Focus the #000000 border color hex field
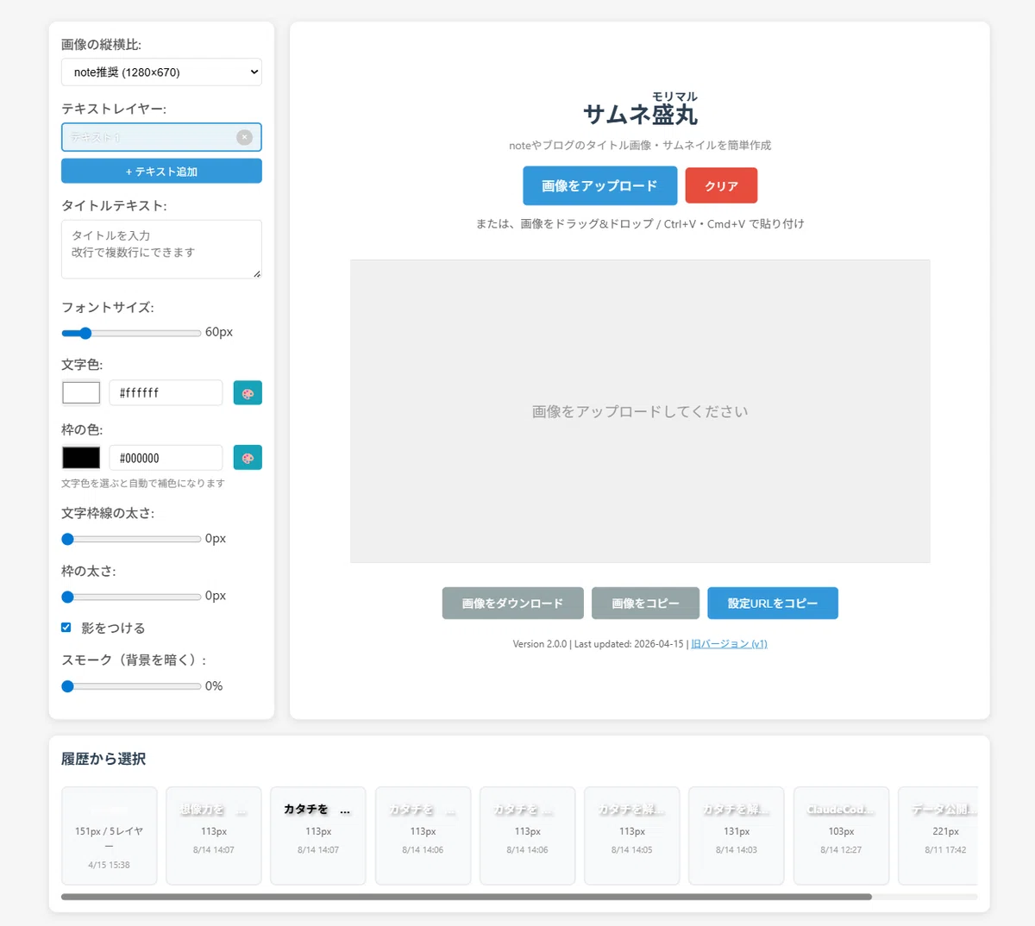1035x926 pixels. 166,458
